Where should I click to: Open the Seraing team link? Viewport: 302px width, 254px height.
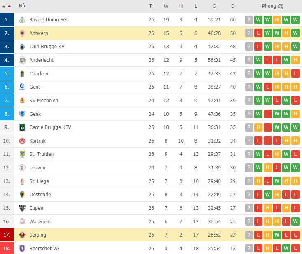click(x=38, y=235)
